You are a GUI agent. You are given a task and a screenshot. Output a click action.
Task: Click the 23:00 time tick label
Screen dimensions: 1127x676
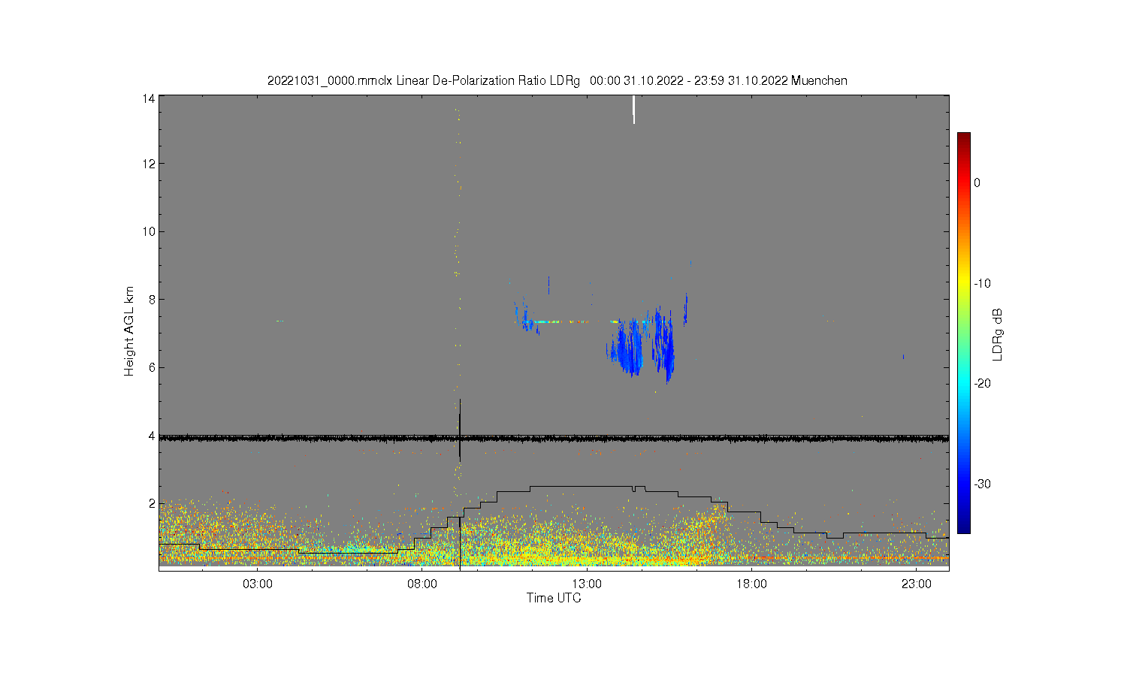click(x=916, y=584)
